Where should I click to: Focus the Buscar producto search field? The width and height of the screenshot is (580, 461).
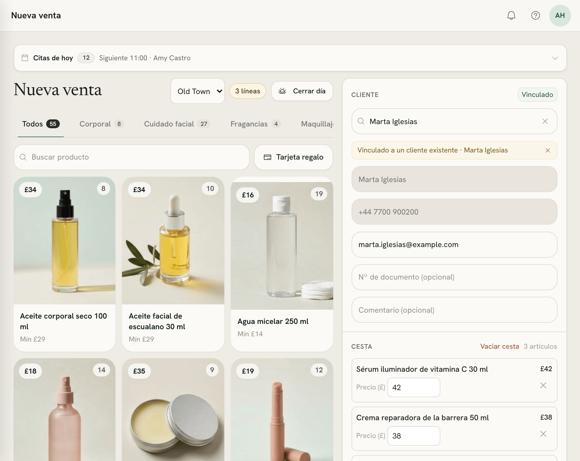tap(132, 157)
